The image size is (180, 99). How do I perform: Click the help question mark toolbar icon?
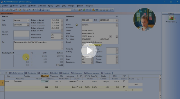(110, 10)
